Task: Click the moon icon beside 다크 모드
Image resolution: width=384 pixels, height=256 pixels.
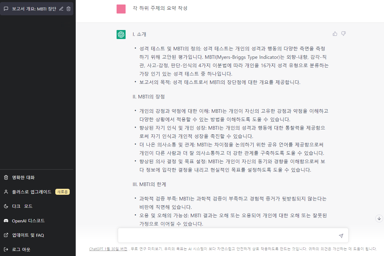Action: point(6,206)
